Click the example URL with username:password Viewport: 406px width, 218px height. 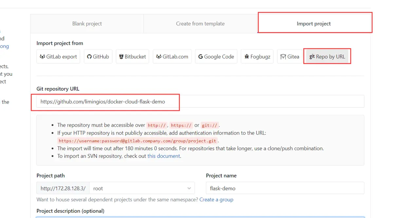point(138,141)
